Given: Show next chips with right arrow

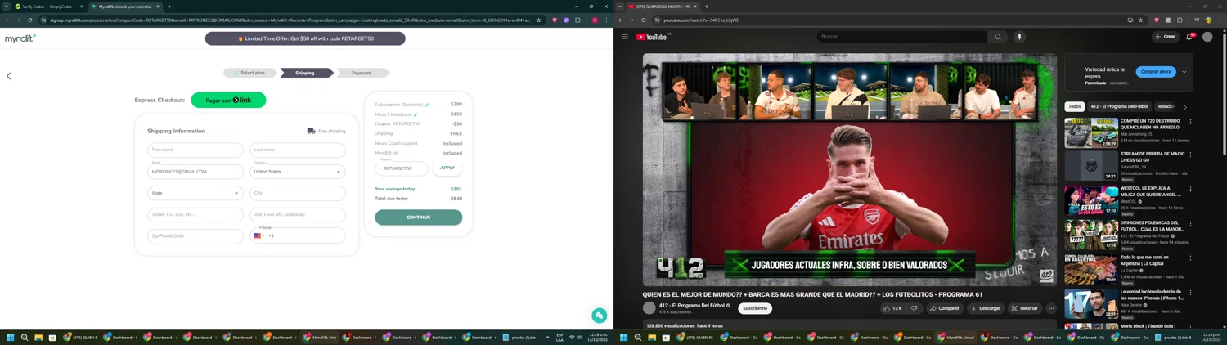Looking at the screenshot, I should click(x=1185, y=106).
